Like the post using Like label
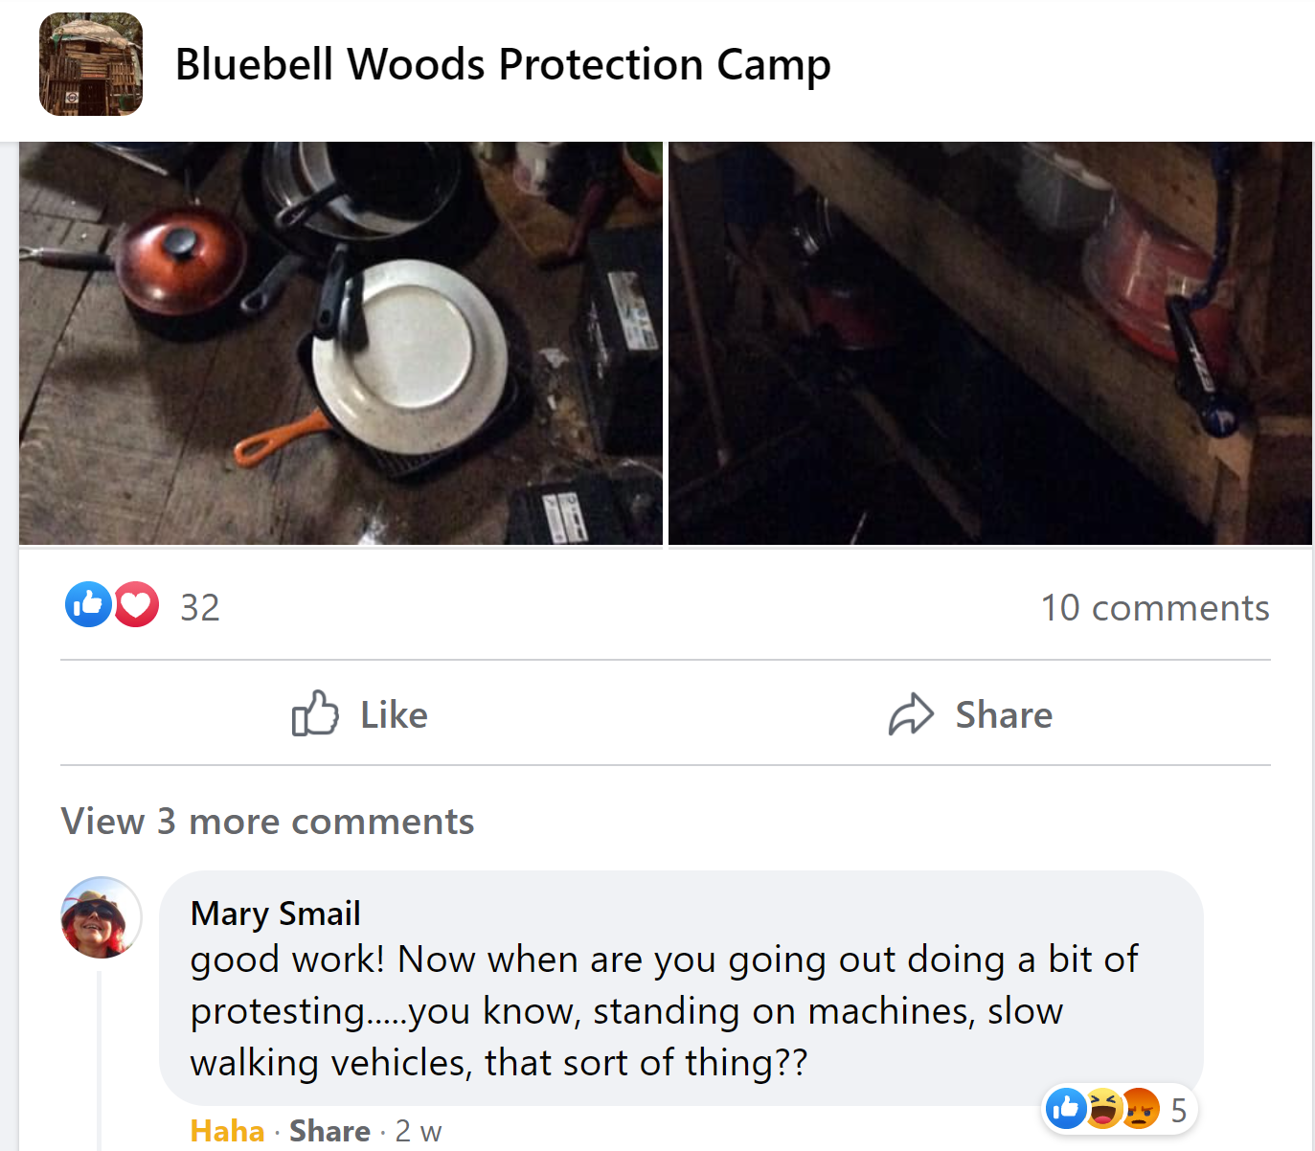 [394, 715]
